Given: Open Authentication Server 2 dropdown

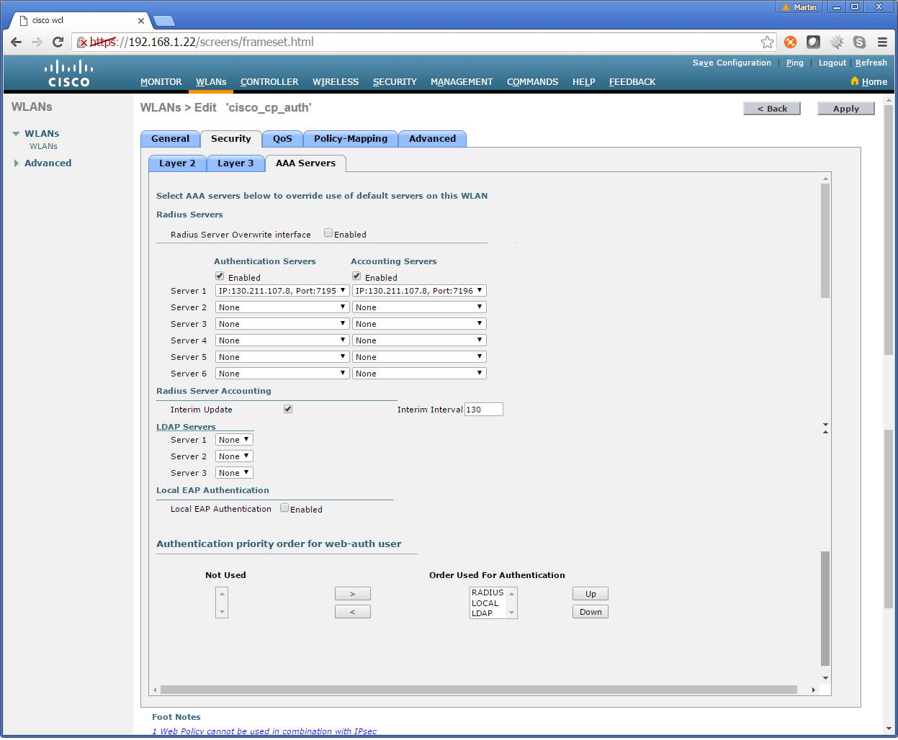Looking at the screenshot, I should [282, 307].
